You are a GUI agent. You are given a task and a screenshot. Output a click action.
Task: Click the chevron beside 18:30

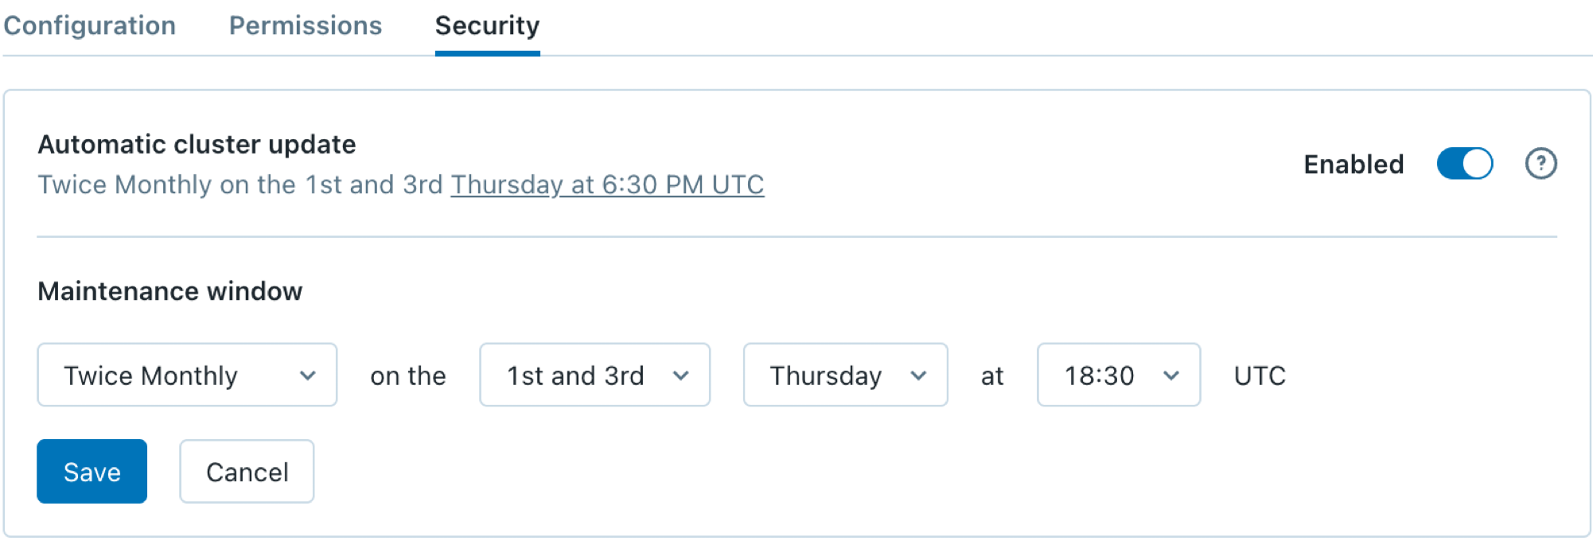(x=1170, y=375)
